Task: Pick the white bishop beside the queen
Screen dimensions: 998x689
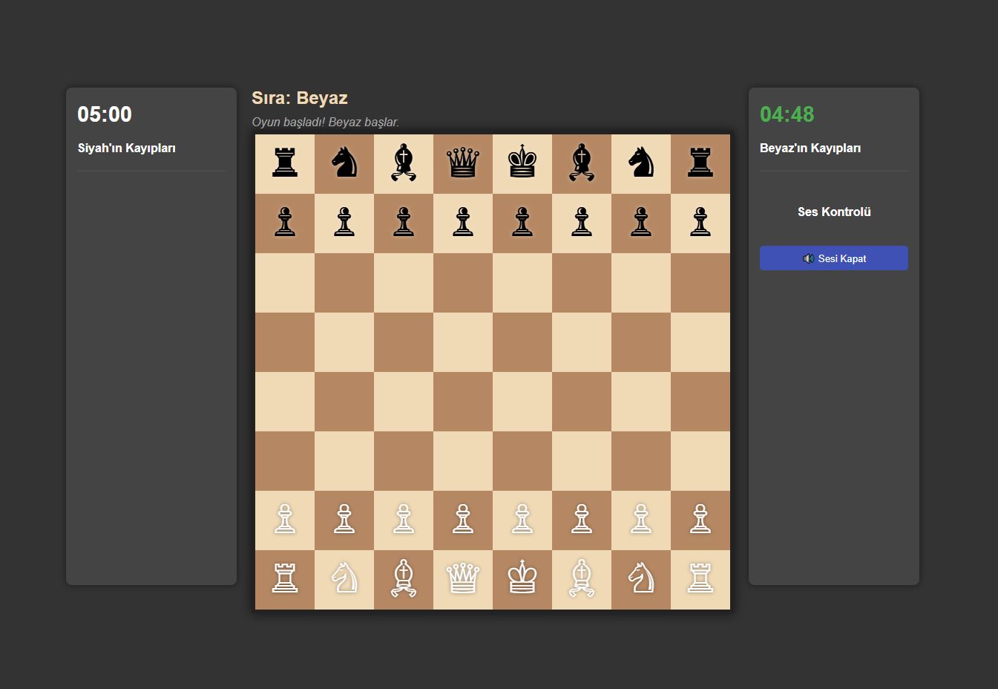Action: pos(404,579)
